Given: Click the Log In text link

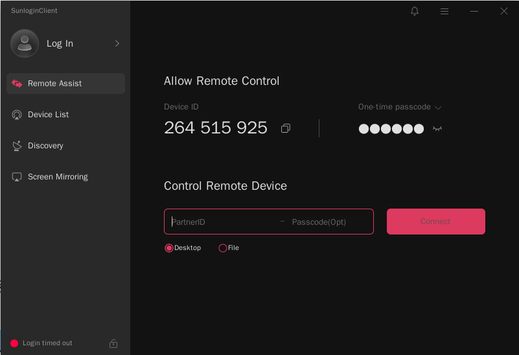Looking at the screenshot, I should [x=60, y=43].
